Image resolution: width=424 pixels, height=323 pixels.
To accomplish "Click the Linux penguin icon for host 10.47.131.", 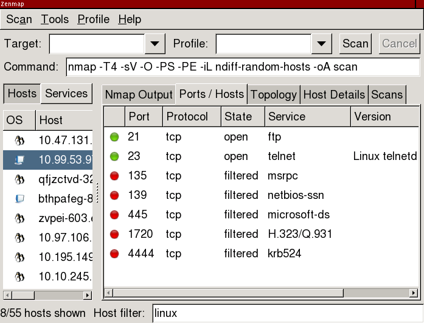I will click(19, 141).
